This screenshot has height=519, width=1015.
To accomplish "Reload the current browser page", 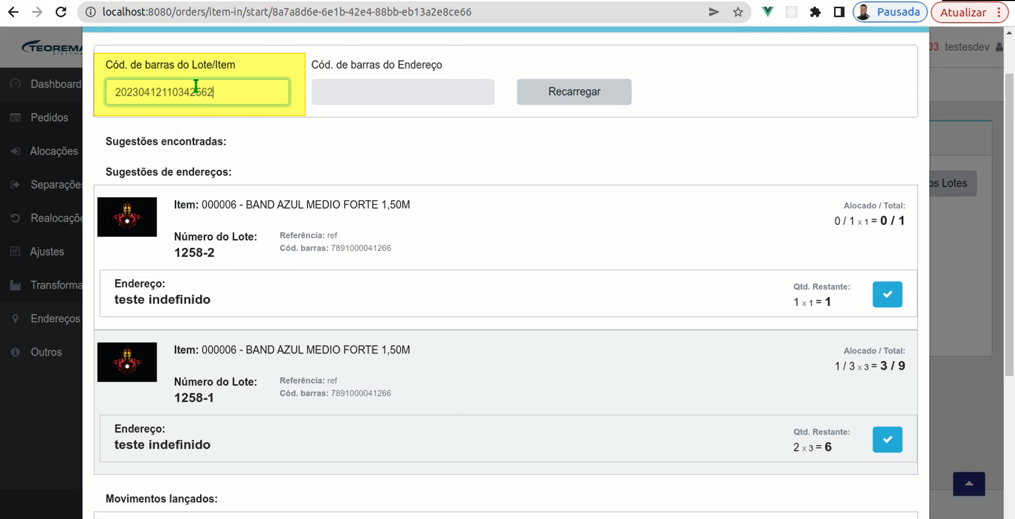I will tap(61, 12).
